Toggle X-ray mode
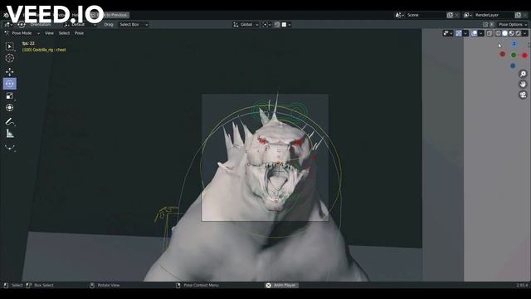The height and width of the screenshot is (299, 531). pyautogui.click(x=490, y=33)
